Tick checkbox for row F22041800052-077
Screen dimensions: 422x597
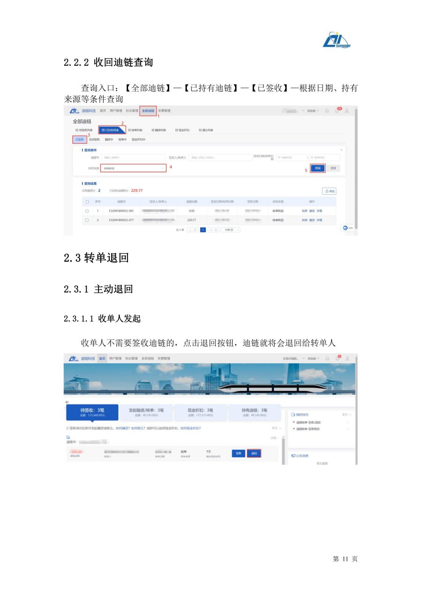[87, 220]
